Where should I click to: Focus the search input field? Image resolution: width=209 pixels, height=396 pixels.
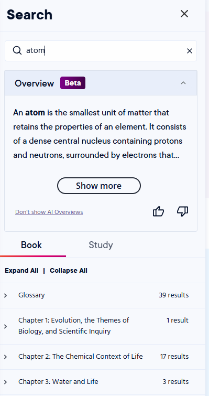pos(101,51)
